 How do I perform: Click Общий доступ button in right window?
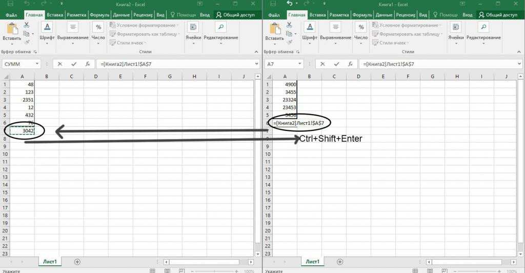pyautogui.click(x=498, y=15)
